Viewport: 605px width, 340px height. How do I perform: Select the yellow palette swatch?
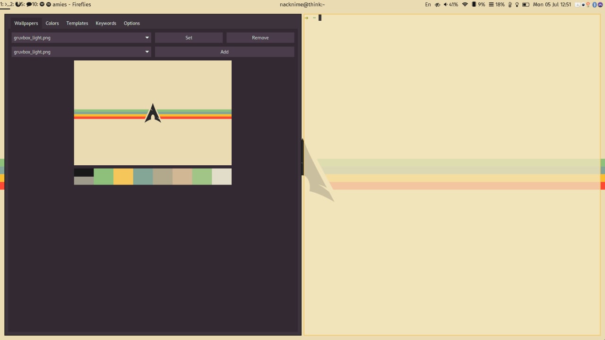(123, 177)
